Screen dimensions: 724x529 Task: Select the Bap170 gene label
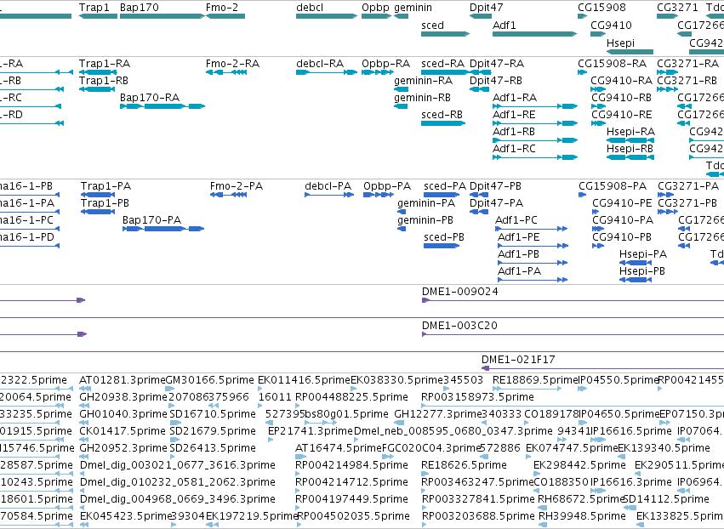pos(139,8)
